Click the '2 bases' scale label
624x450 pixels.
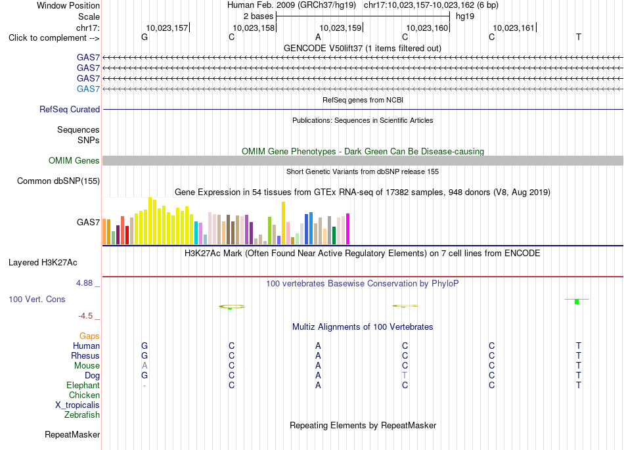click(258, 16)
